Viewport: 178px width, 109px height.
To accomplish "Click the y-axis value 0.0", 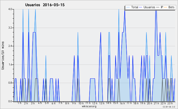I will pos(10,101).
